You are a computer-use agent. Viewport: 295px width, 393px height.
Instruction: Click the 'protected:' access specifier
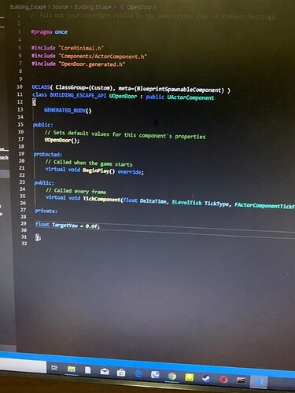pyautogui.click(x=48, y=154)
